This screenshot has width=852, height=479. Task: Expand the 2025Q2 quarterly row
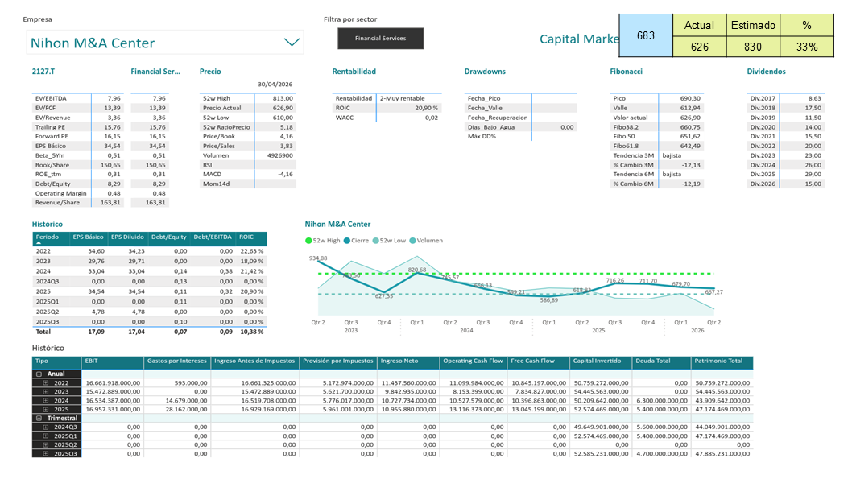46,444
